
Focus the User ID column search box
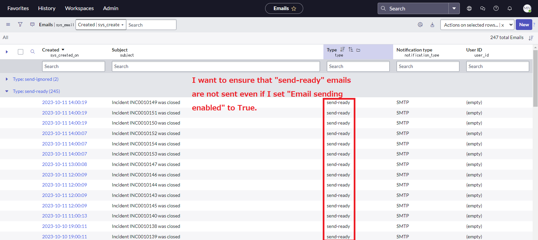point(498,66)
